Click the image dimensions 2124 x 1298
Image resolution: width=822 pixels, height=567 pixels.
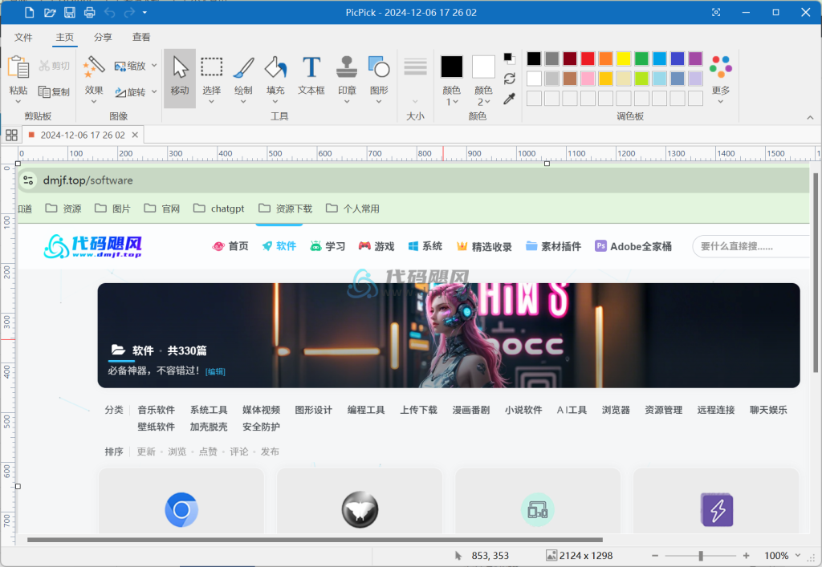pos(585,556)
